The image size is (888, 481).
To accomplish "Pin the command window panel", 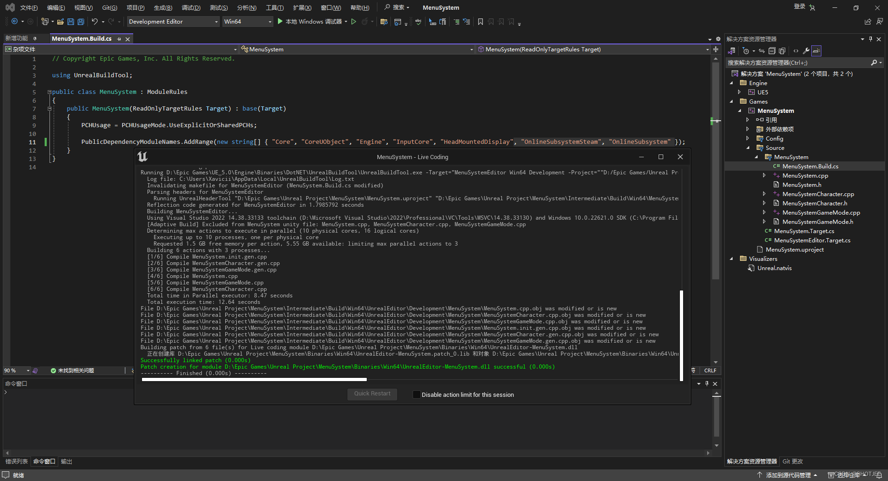I will point(707,383).
